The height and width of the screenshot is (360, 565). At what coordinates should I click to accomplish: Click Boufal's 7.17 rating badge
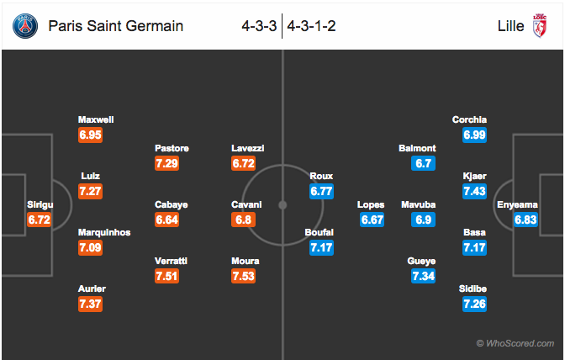click(321, 248)
